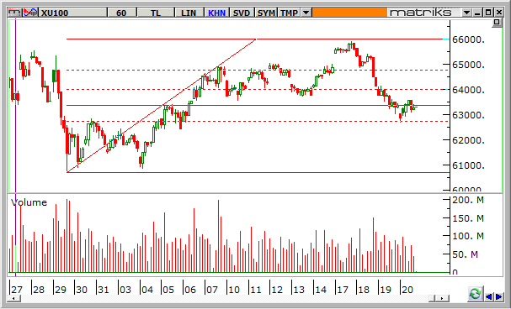Screen dimensions: 511x309
Task: Select the TMP toolbar item
Action: point(290,13)
